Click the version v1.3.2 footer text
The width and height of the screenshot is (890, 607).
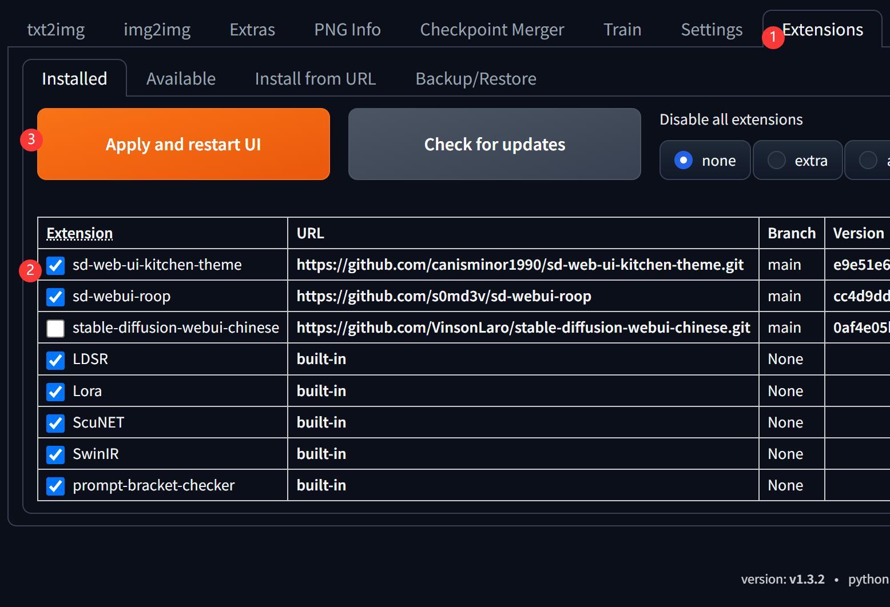pos(782,579)
